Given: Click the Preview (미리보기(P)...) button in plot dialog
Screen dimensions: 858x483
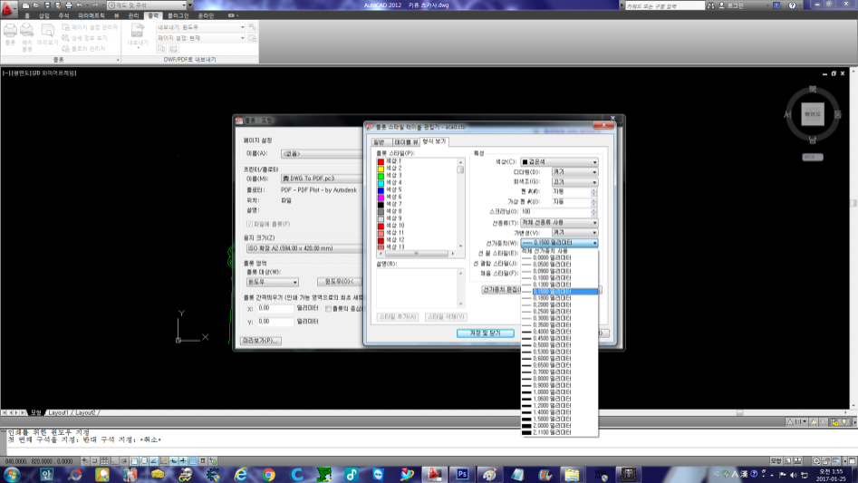Looking at the screenshot, I should click(x=260, y=340).
